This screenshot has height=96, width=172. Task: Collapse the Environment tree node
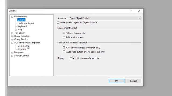pos(12,17)
